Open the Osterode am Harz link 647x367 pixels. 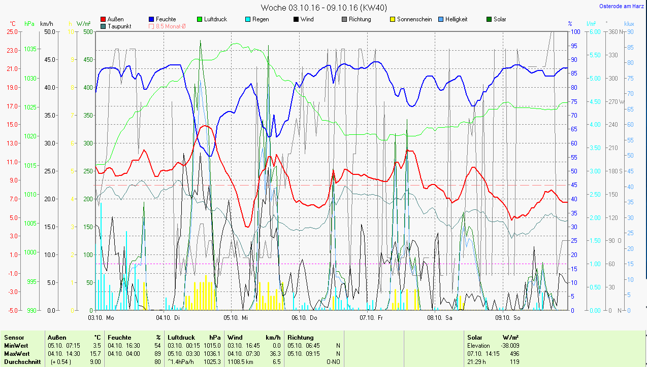click(622, 7)
